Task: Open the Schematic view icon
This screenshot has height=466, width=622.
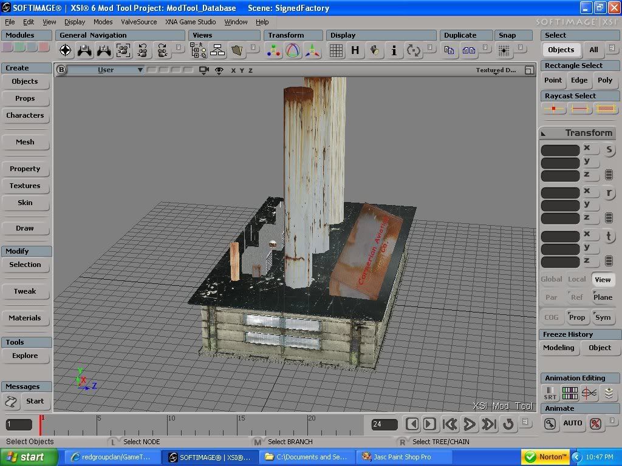Action: click(x=217, y=50)
